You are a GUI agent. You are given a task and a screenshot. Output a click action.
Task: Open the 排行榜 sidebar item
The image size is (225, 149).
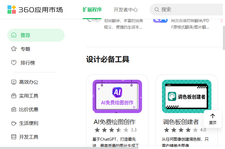click(x=28, y=63)
